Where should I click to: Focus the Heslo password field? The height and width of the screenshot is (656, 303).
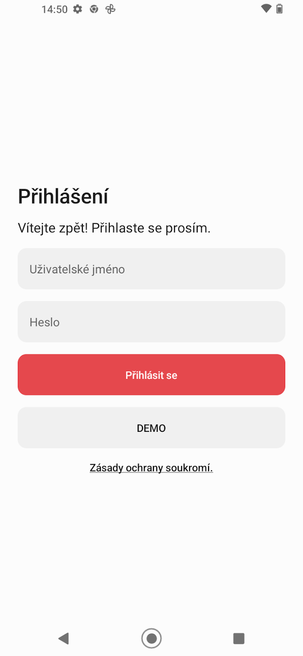(x=151, y=322)
